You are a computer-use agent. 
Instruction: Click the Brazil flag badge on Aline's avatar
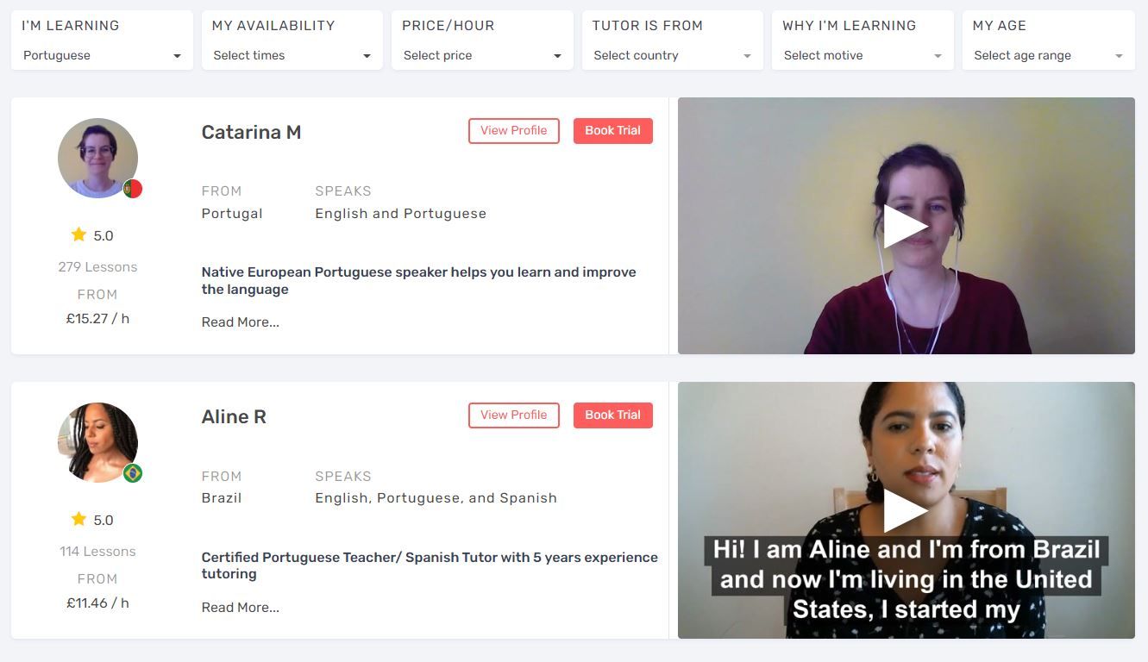(133, 473)
